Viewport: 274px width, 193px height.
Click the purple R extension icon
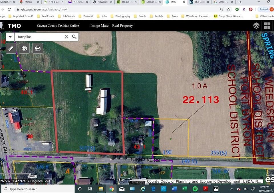point(244,9)
